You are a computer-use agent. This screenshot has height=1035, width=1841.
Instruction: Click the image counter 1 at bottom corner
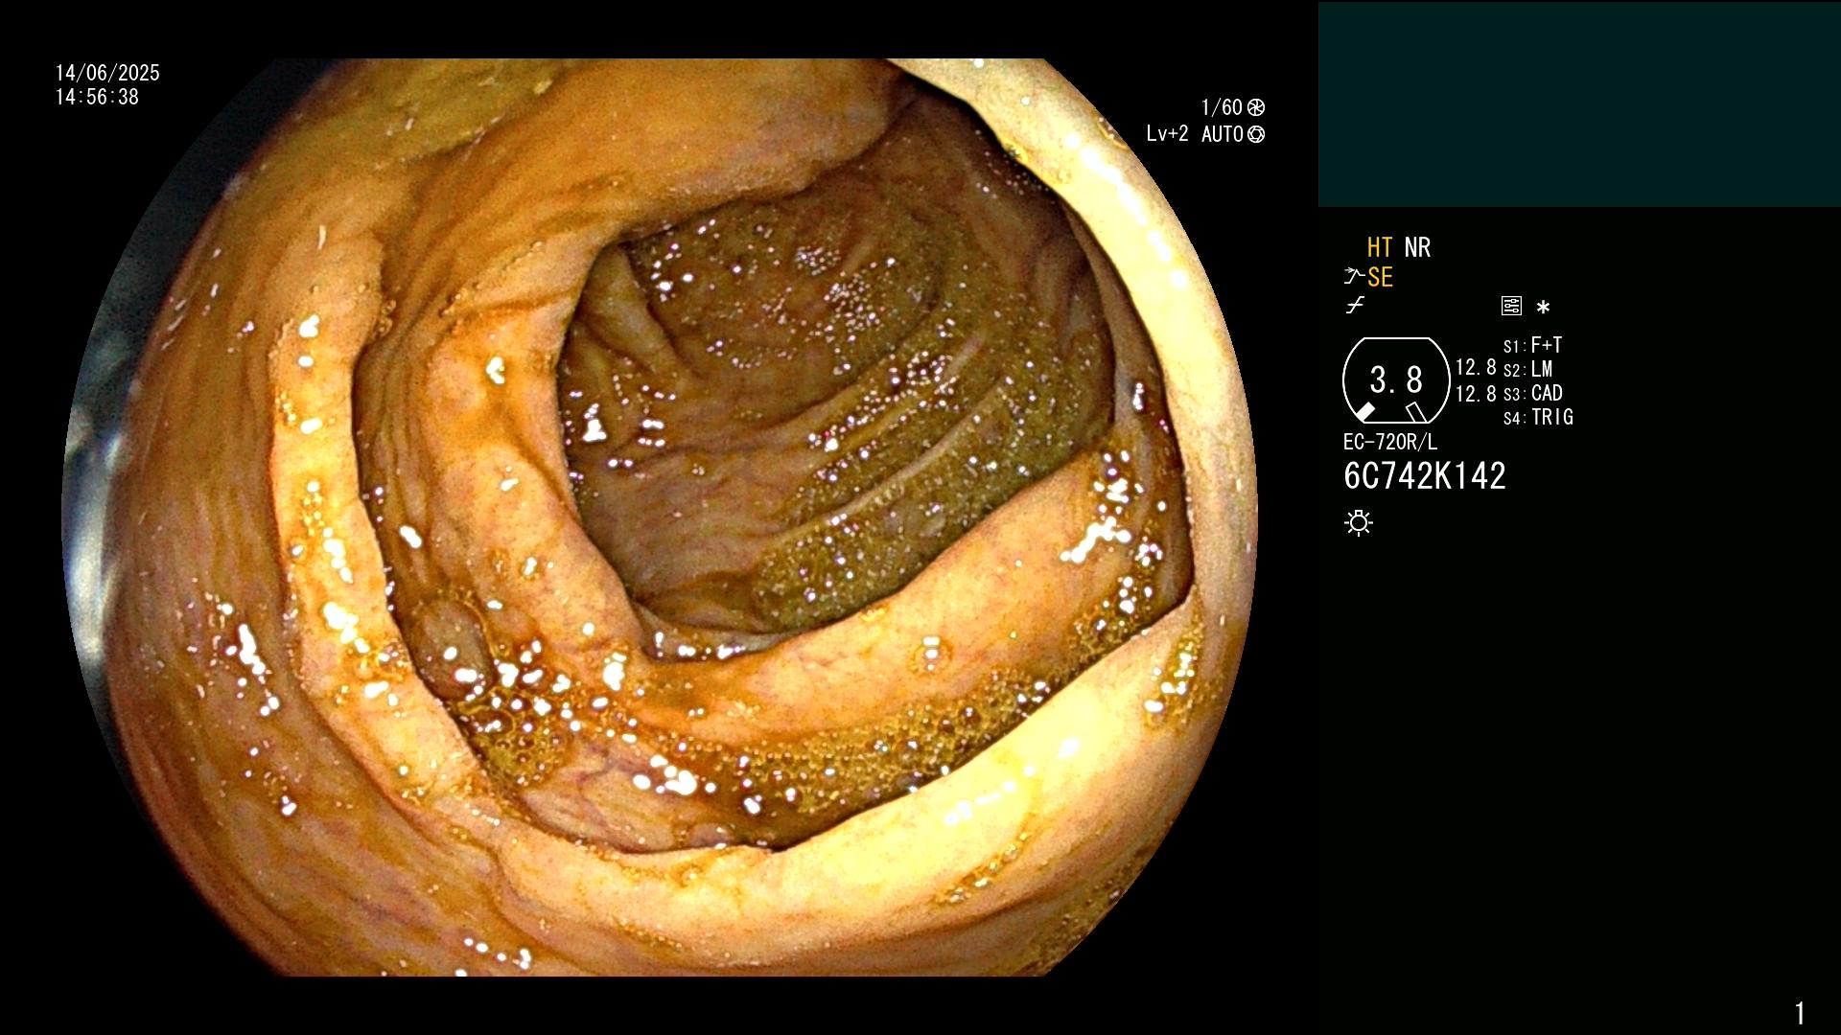pos(1800,1013)
